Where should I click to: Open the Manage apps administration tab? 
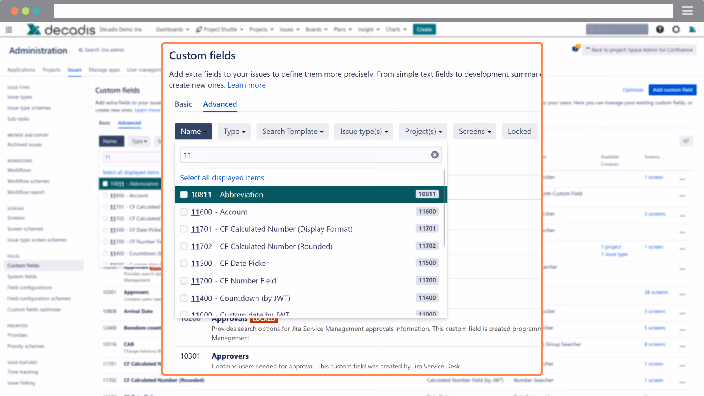tap(104, 70)
